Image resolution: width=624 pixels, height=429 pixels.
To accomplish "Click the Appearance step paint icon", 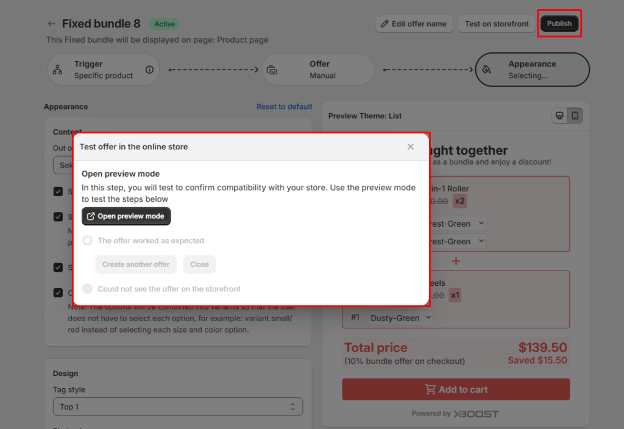I will 486,69.
